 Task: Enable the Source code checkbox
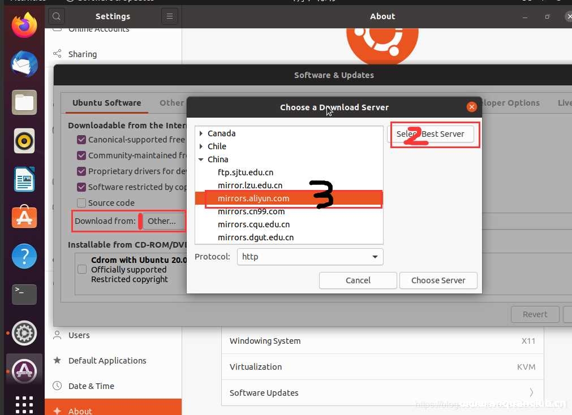click(x=81, y=202)
